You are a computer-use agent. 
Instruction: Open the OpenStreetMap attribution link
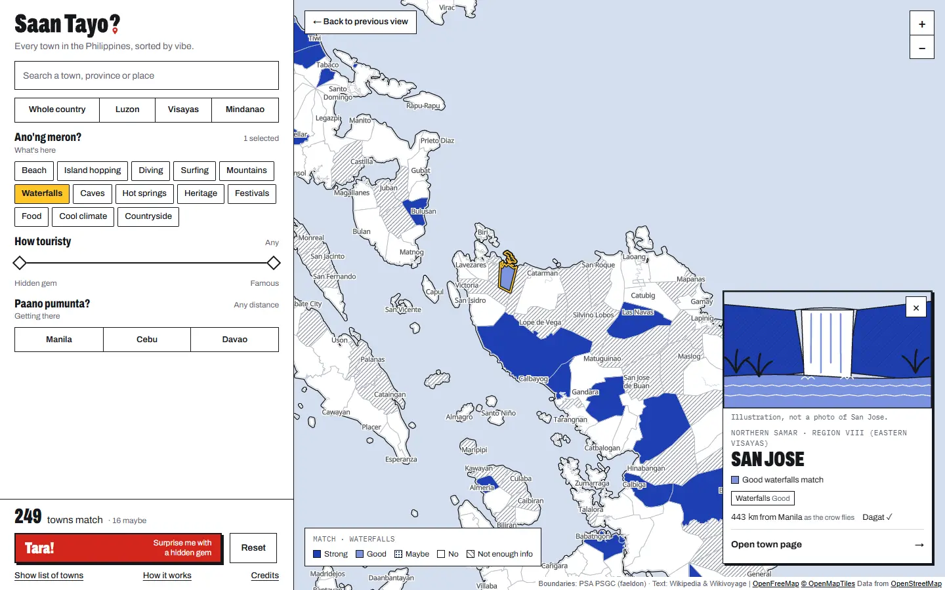click(916, 583)
